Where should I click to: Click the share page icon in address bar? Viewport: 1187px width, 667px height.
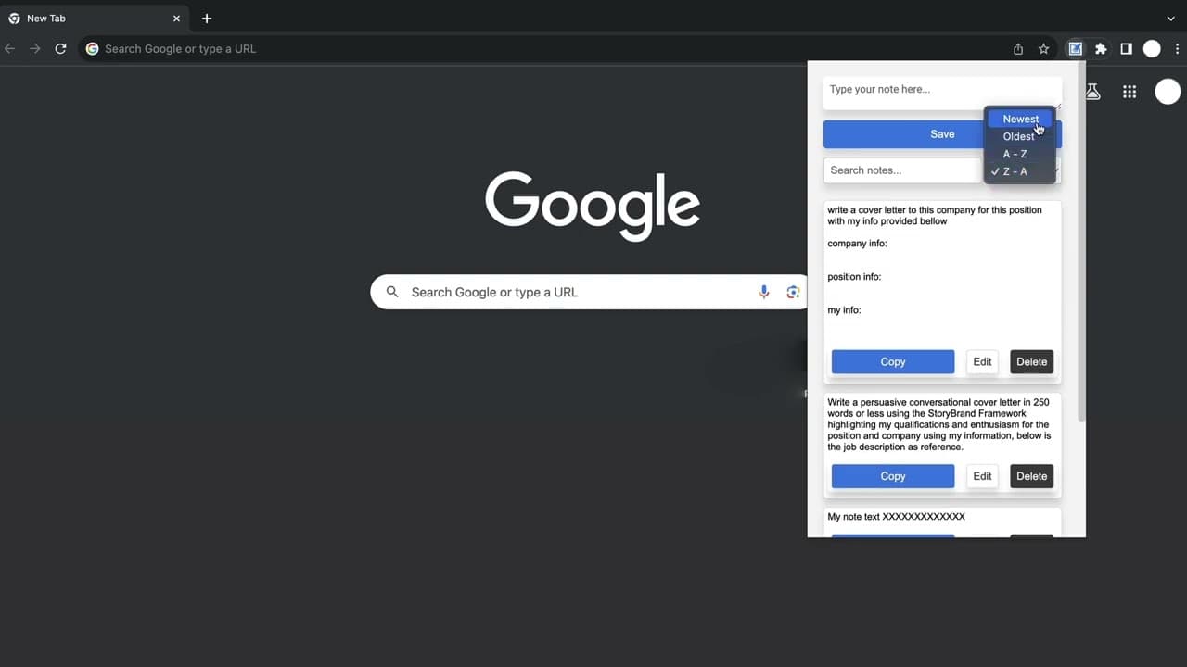[1018, 49]
